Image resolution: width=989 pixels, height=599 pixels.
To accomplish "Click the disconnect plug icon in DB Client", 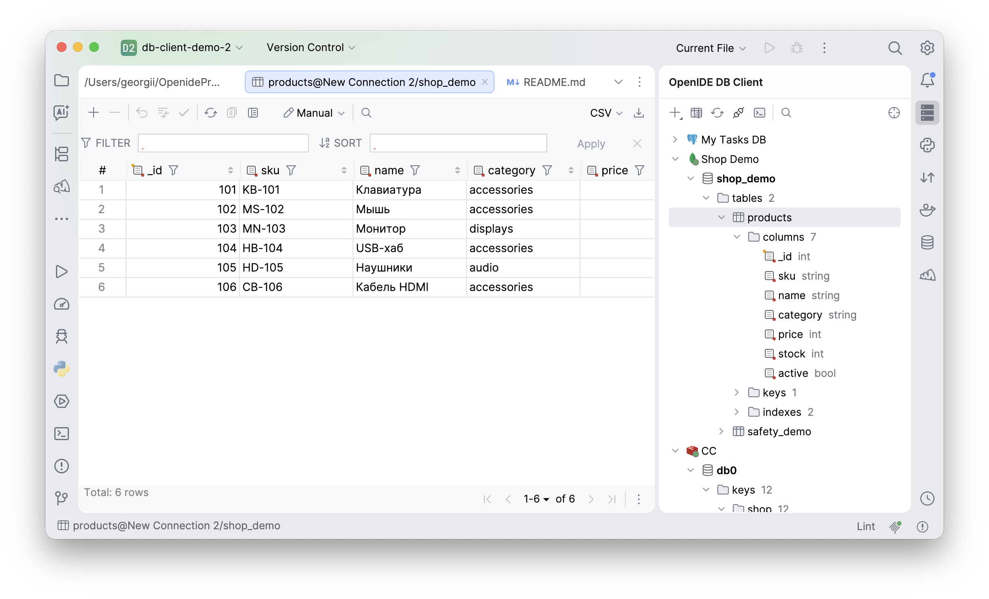I will click(739, 113).
